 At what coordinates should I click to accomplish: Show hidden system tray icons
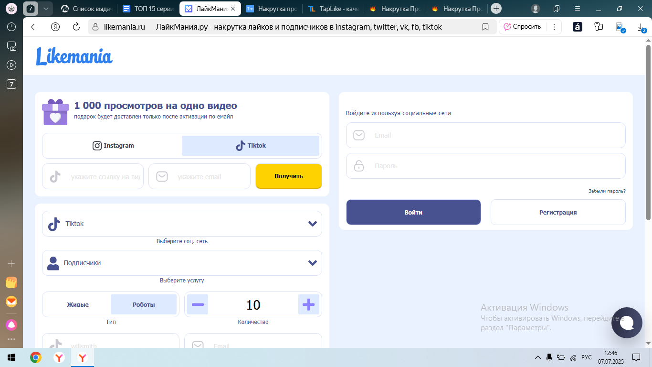(x=537, y=357)
